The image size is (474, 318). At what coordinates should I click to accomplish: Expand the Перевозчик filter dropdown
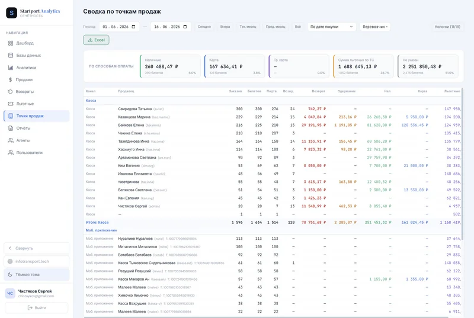(x=375, y=27)
